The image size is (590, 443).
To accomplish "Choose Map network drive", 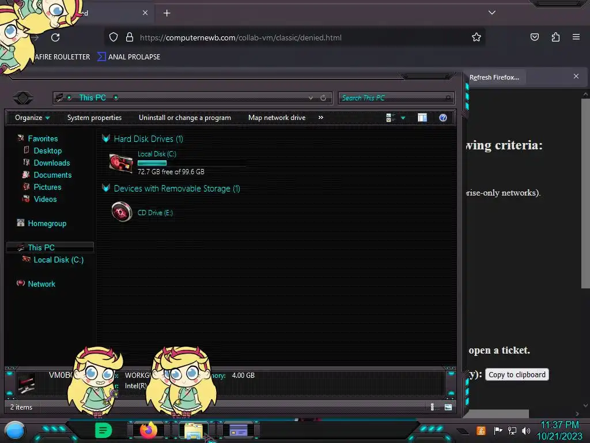I will 277,118.
